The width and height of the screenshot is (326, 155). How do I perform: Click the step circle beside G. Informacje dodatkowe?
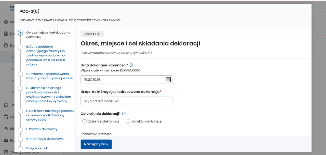pos(21,139)
